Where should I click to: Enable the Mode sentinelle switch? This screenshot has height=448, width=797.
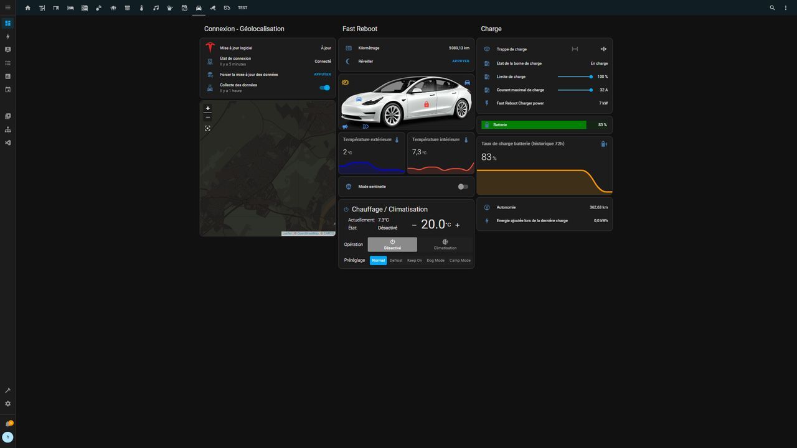click(x=463, y=187)
